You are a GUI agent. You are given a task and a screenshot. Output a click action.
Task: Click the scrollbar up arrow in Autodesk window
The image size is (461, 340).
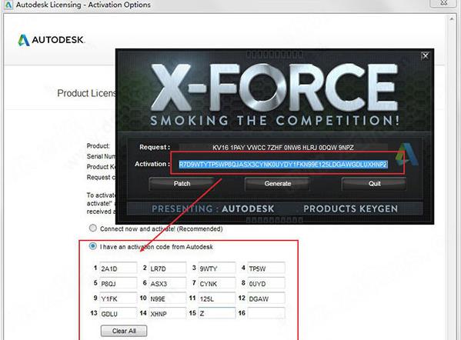(452, 18)
